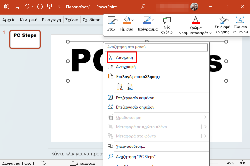Expand Μεταφορά σε πρώτο πλάνο submenu arrow
This screenshot has height=166, width=250.
click(x=205, y=126)
